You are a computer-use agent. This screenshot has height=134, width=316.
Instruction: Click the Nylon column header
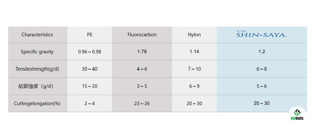pyautogui.click(x=194, y=35)
